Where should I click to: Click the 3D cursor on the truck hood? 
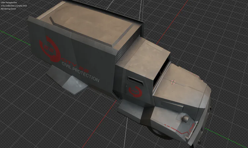(x=173, y=82)
